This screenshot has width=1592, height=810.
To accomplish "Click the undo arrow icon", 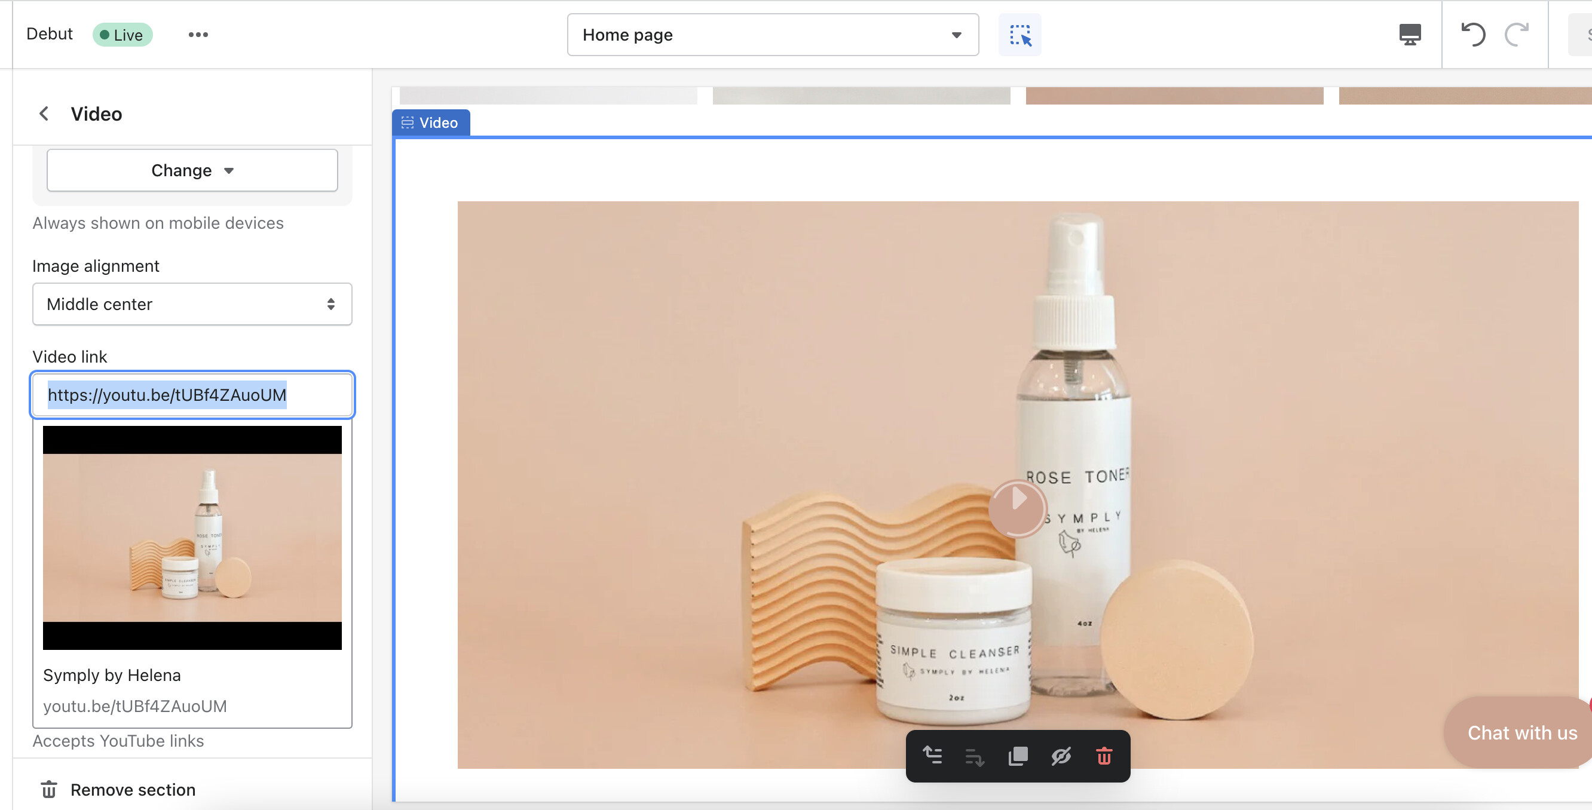I will (1472, 35).
